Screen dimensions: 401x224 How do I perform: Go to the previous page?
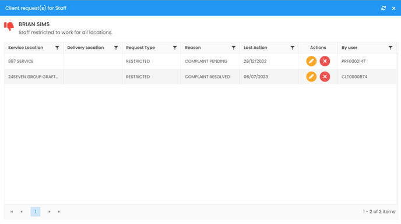click(x=22, y=212)
